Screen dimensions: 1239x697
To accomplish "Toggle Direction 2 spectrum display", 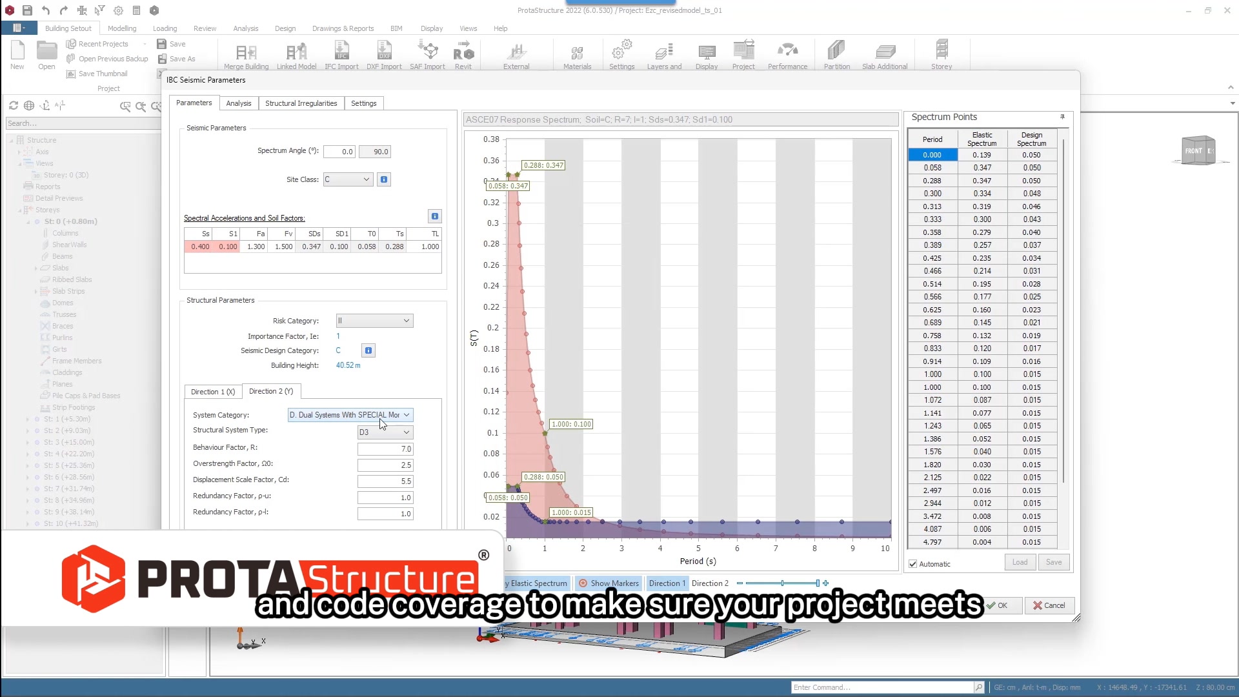I will point(710,583).
